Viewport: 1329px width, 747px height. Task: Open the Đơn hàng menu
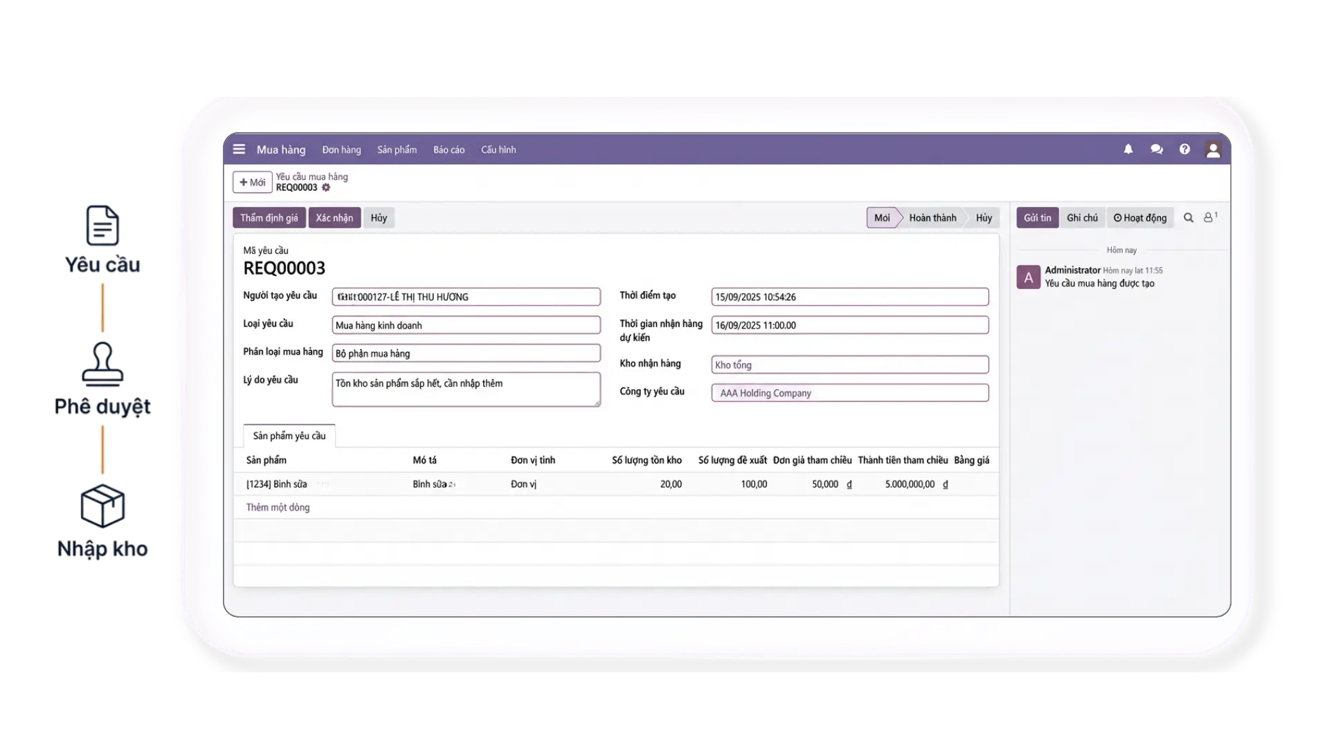tap(341, 150)
